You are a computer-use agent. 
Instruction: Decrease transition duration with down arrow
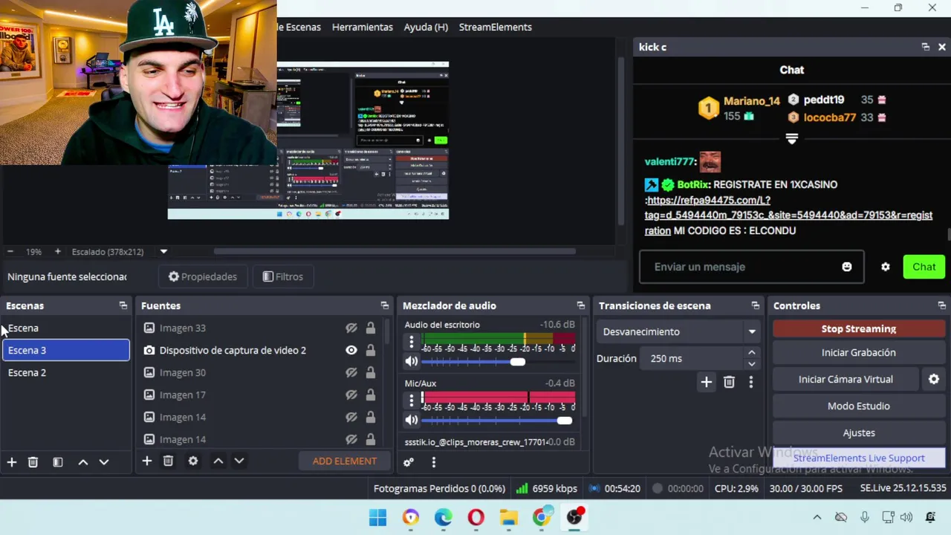[x=752, y=364]
